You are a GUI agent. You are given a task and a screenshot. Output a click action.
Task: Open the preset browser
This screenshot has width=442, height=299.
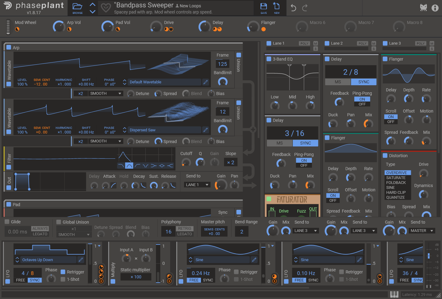pyautogui.click(x=77, y=8)
